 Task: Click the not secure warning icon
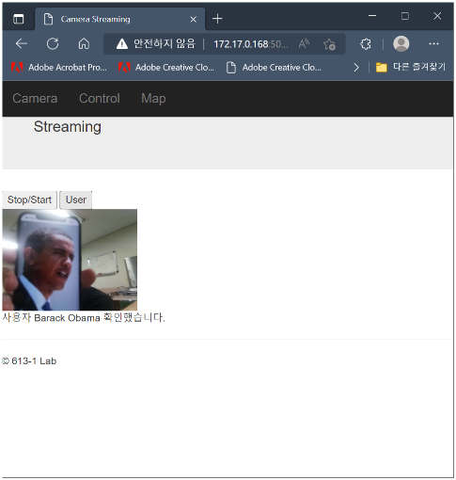click(122, 44)
